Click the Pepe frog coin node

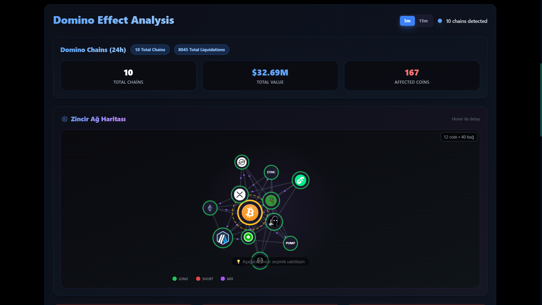click(271, 200)
